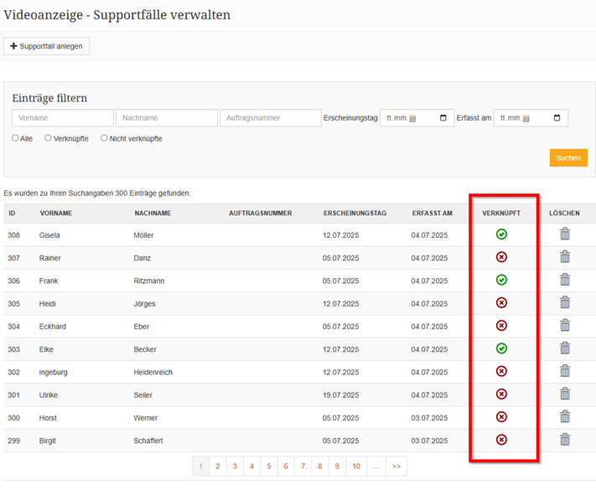Viewport: 596px width, 490px height.
Task: Click the VORNAME column header
Action: (x=56, y=213)
